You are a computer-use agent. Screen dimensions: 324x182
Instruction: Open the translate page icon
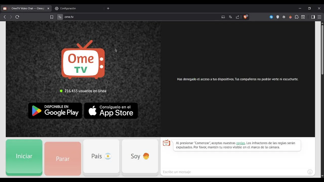point(230,17)
